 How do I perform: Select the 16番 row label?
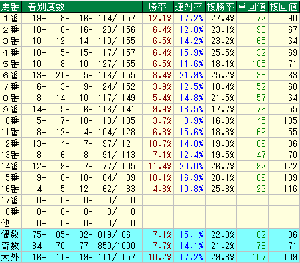tap(10, 189)
